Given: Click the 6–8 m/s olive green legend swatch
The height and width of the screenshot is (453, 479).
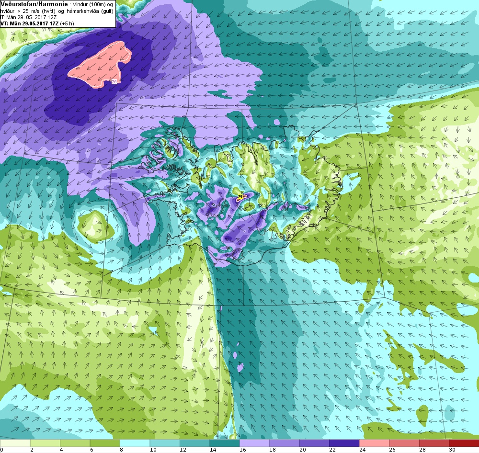Looking at the screenshot, I should (105, 443).
